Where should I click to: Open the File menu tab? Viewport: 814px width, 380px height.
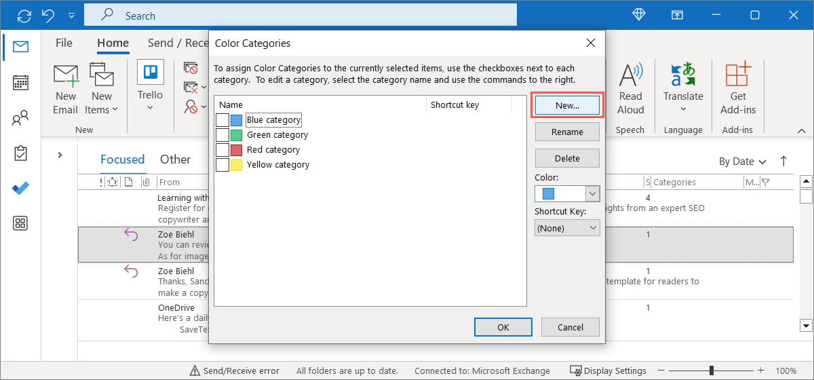click(x=64, y=43)
